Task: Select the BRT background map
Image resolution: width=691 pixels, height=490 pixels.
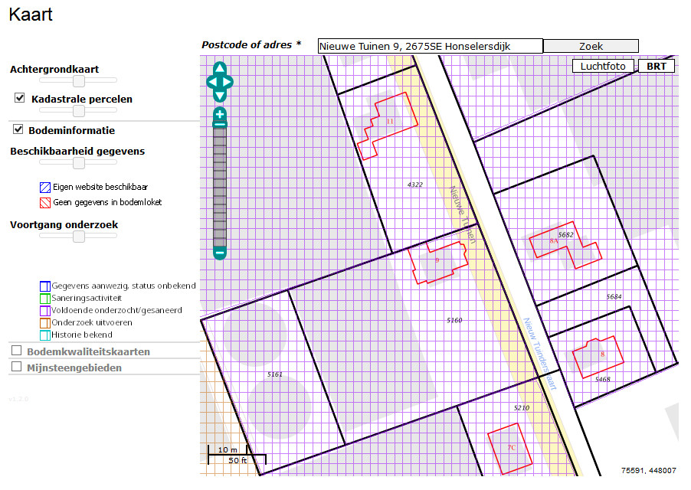Action: (656, 66)
